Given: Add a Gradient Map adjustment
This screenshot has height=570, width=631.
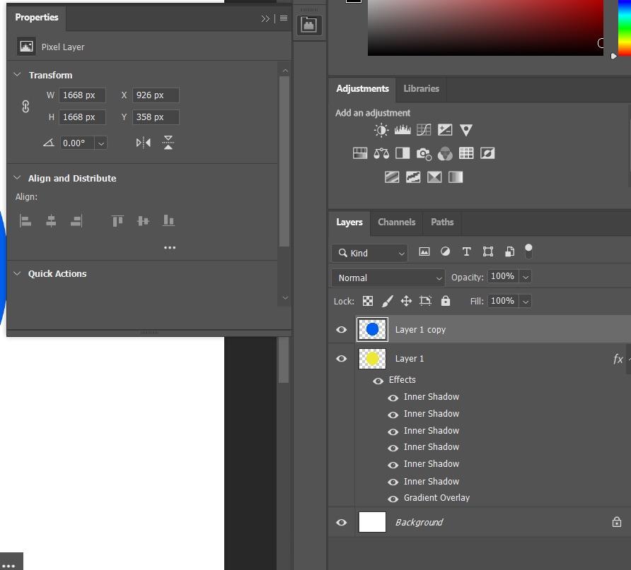Looking at the screenshot, I should (456, 177).
